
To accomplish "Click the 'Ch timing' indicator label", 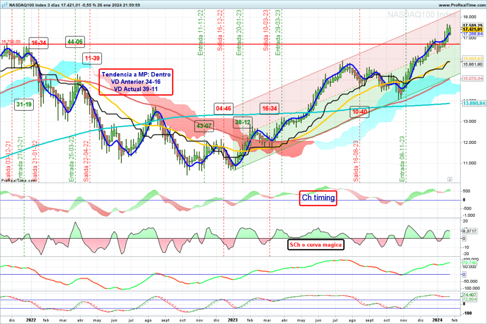I will pos(318,198).
